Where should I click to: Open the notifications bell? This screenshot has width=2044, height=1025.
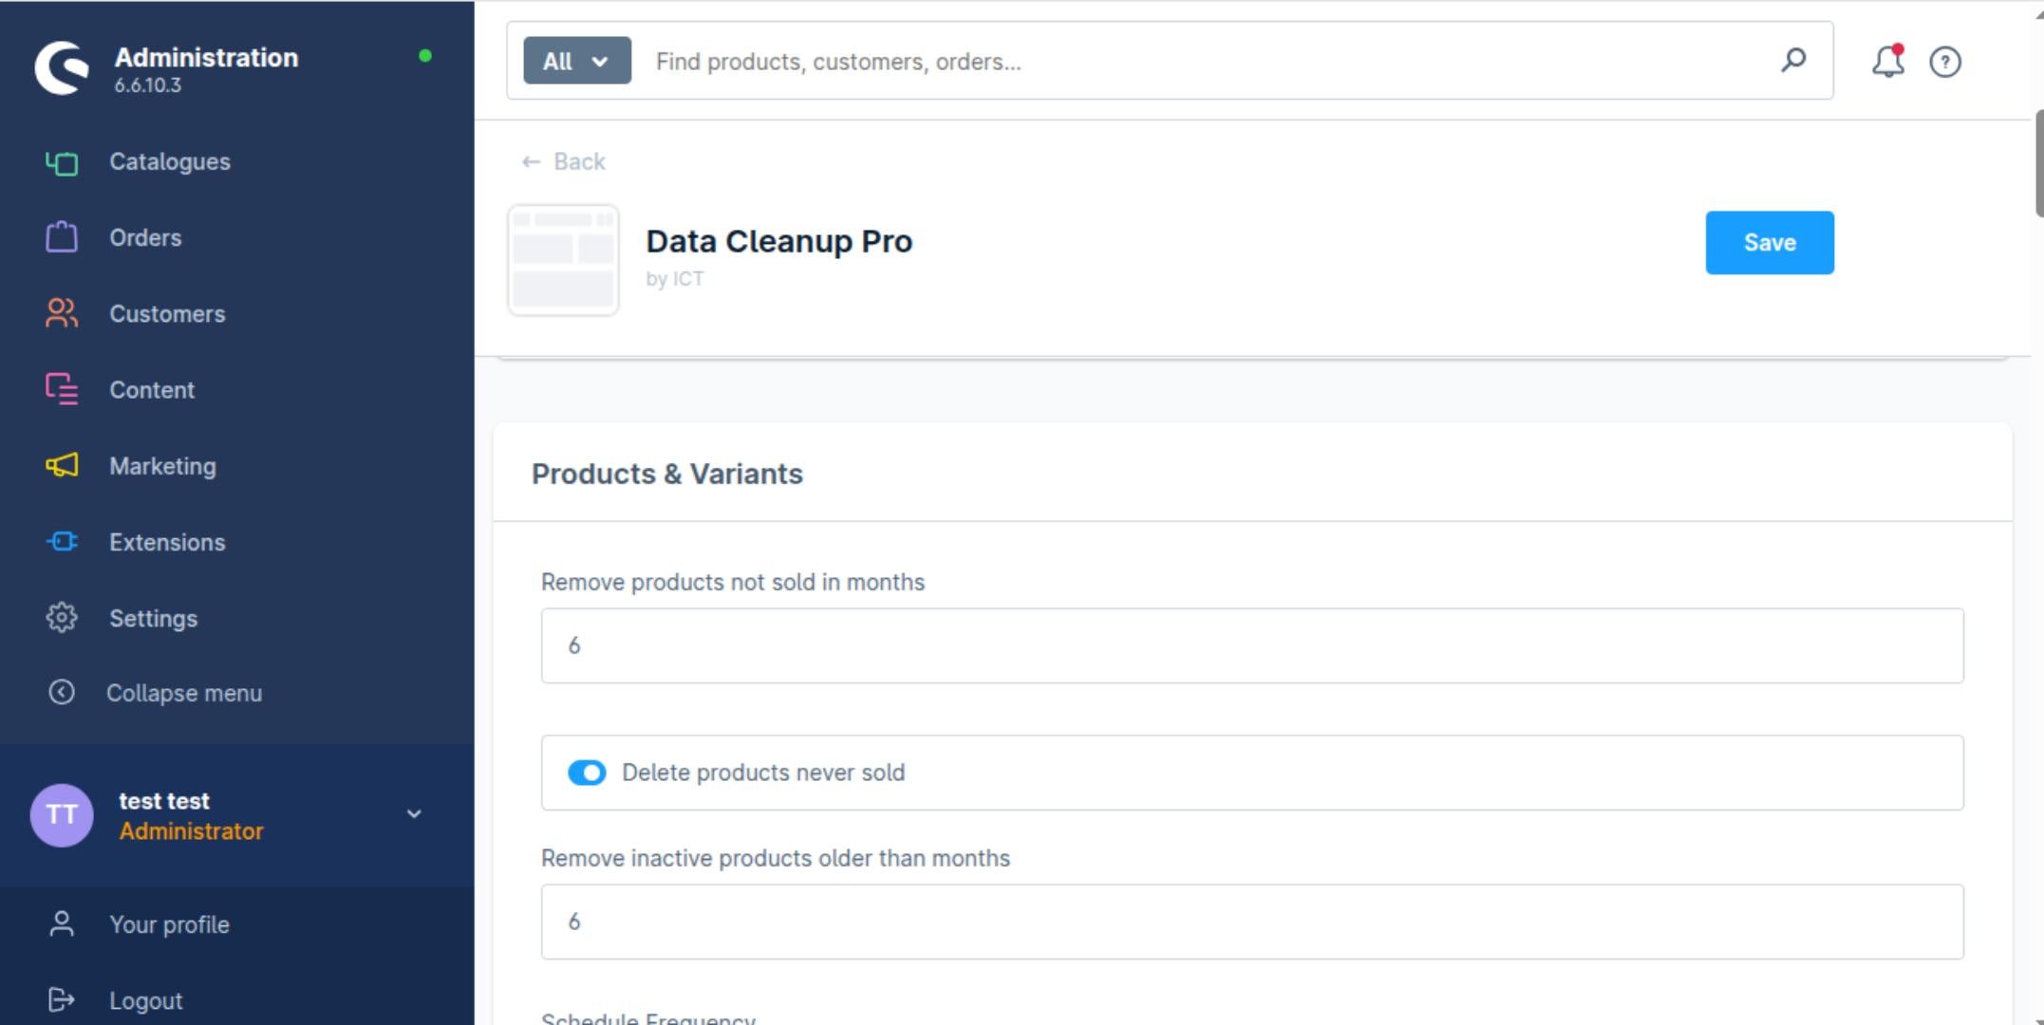tap(1887, 62)
